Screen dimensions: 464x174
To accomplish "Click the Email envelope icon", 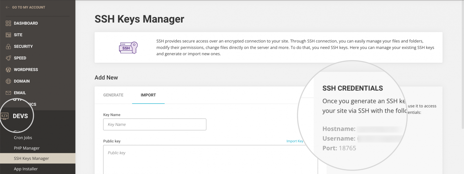I will [8, 93].
